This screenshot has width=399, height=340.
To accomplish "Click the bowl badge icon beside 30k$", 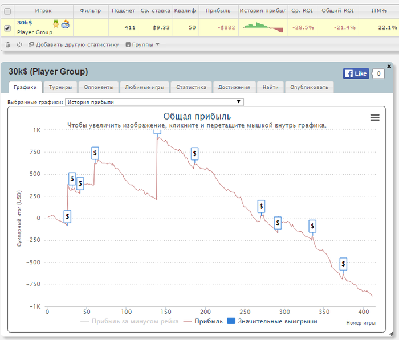I will (x=66, y=24).
